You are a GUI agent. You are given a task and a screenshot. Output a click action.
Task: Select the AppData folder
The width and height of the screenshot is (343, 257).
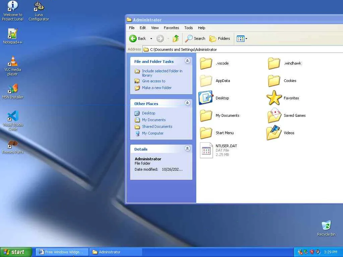(215, 81)
